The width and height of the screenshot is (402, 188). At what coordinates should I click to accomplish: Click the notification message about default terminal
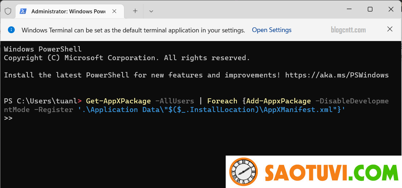[x=133, y=30]
